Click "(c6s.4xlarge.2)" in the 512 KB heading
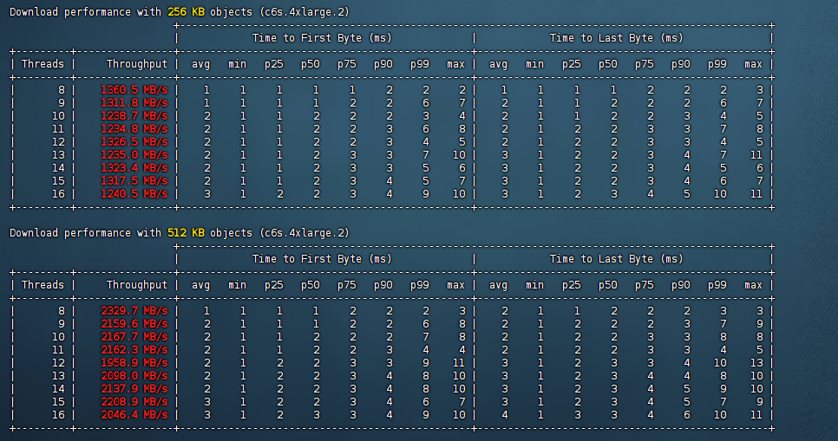Screen dimensions: 838x441 304,233
